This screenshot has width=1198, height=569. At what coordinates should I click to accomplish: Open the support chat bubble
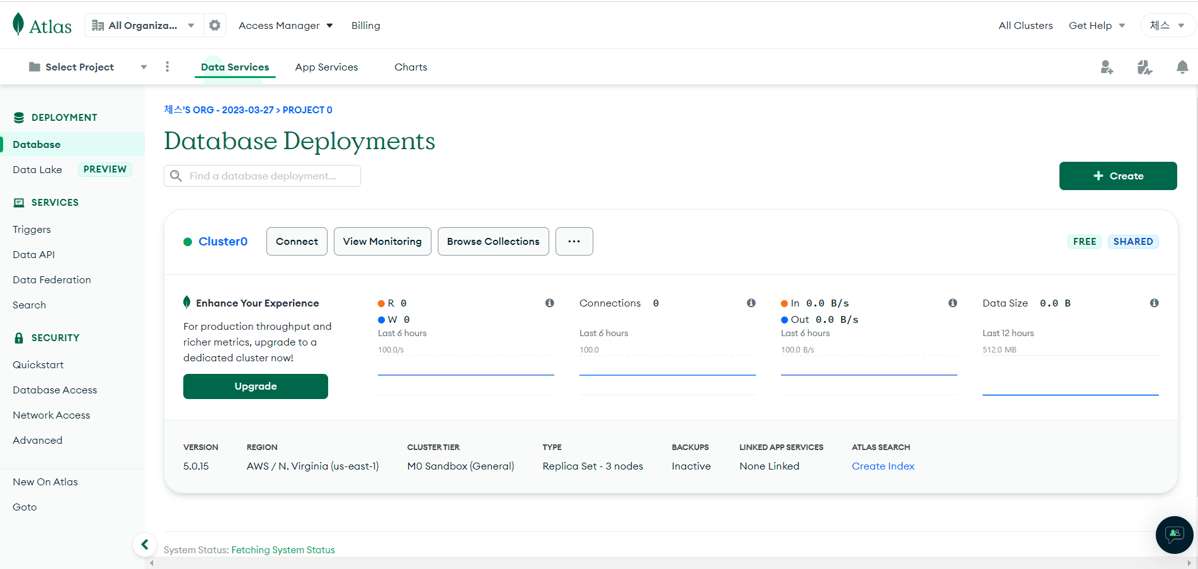[x=1174, y=535]
